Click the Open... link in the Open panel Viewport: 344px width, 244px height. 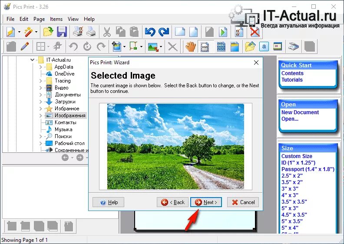pyautogui.click(x=290, y=119)
